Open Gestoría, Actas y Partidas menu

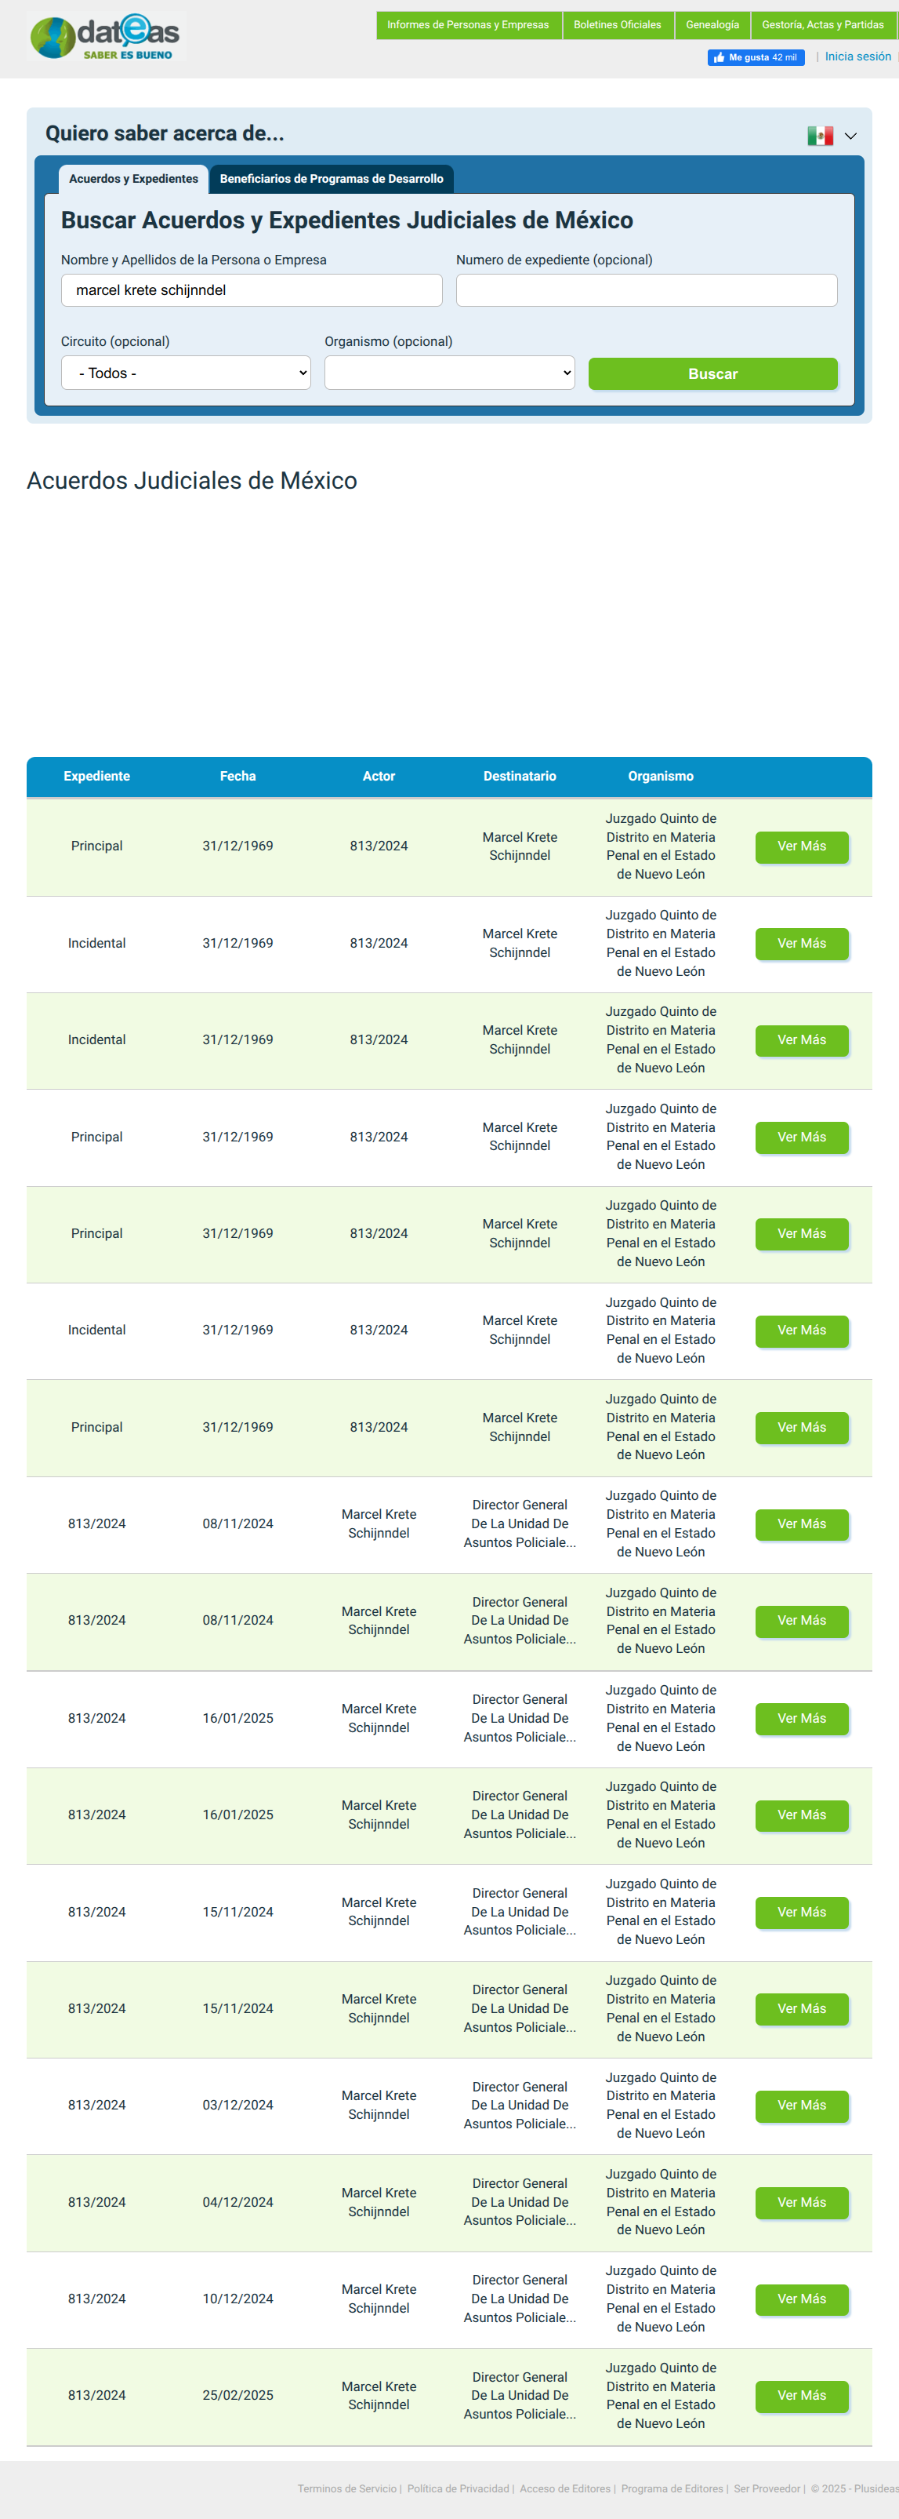click(823, 25)
